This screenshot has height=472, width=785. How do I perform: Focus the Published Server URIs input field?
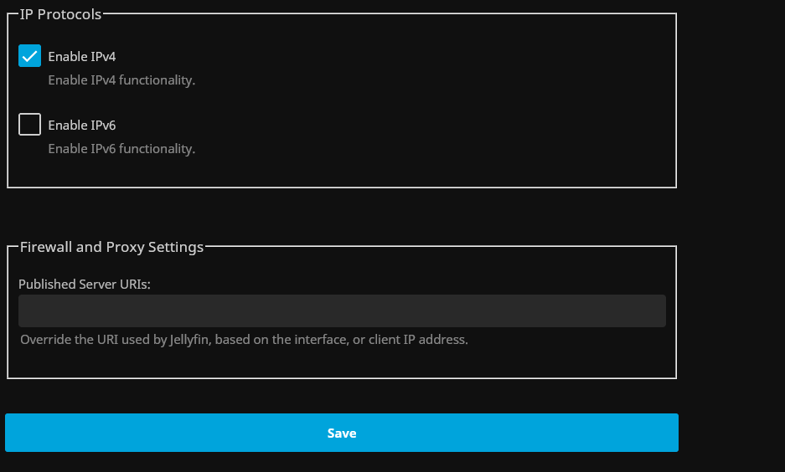(342, 310)
